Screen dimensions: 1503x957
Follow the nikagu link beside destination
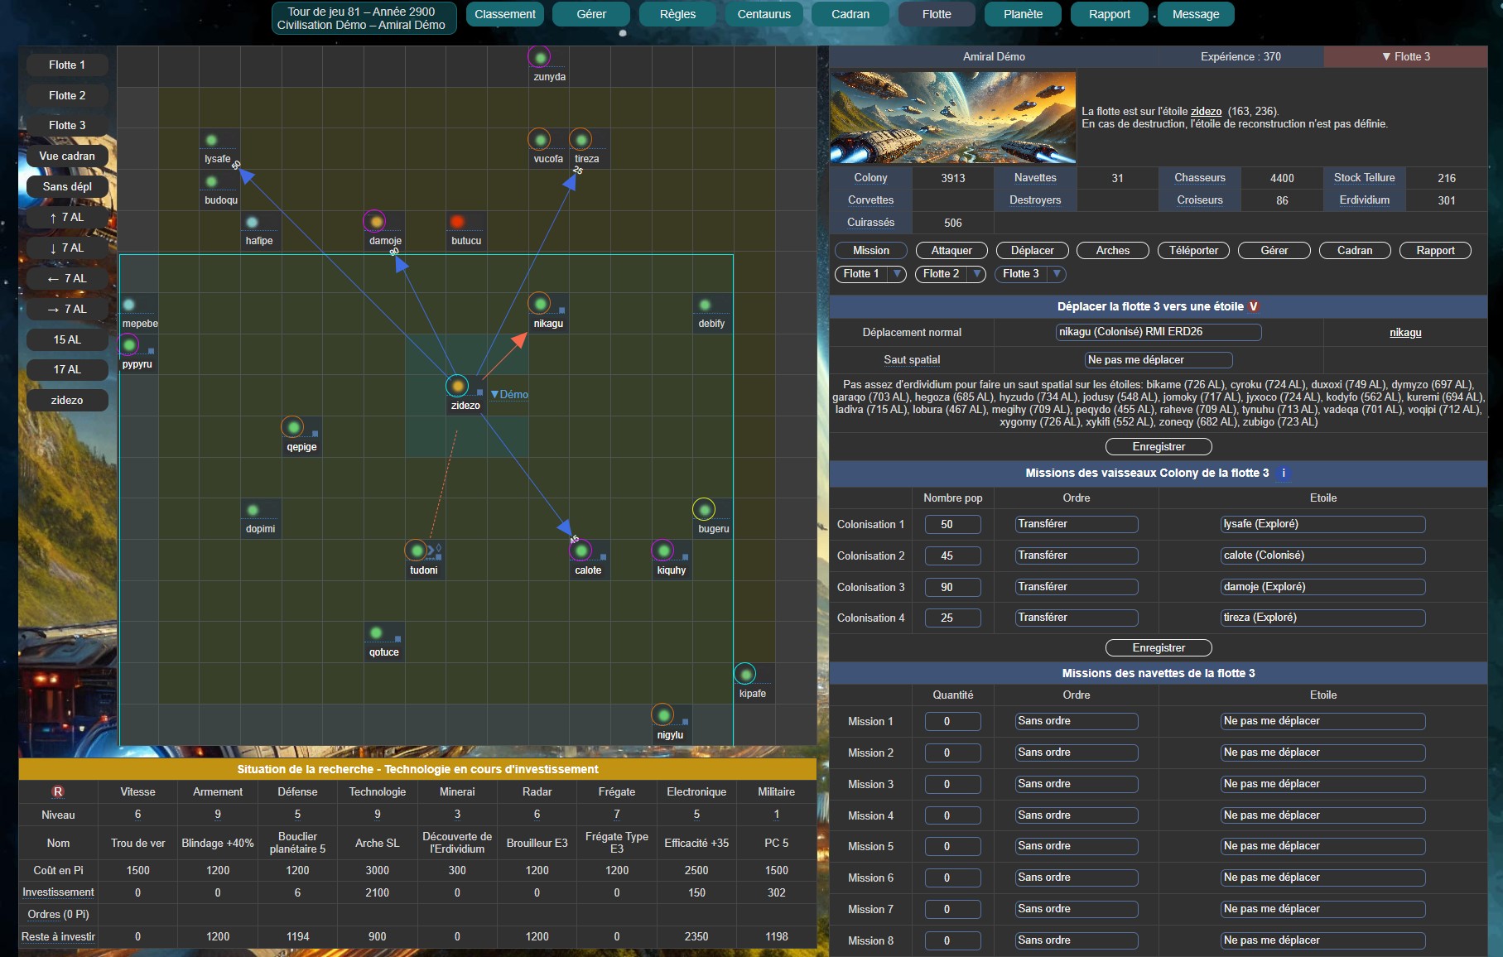pyautogui.click(x=1404, y=333)
